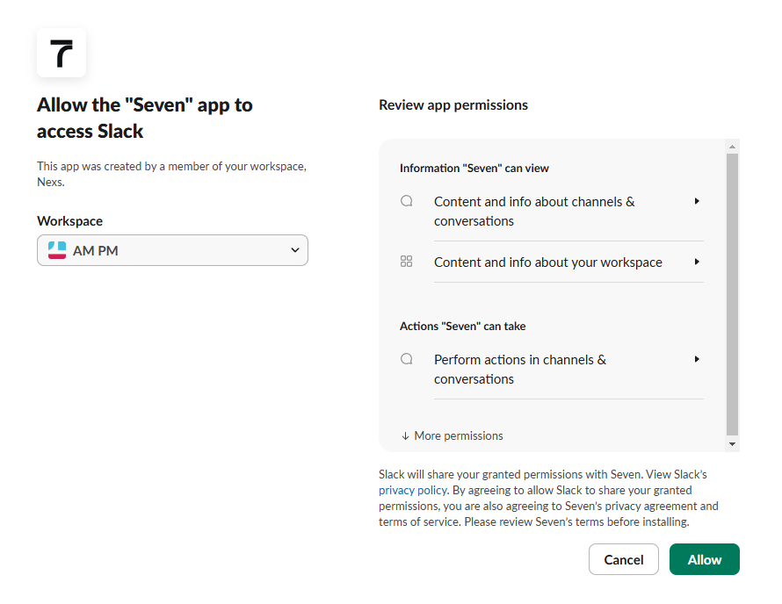This screenshot has height=604, width=782.
Task: Click the bubble icon beside Perform actions
Action: click(x=407, y=359)
